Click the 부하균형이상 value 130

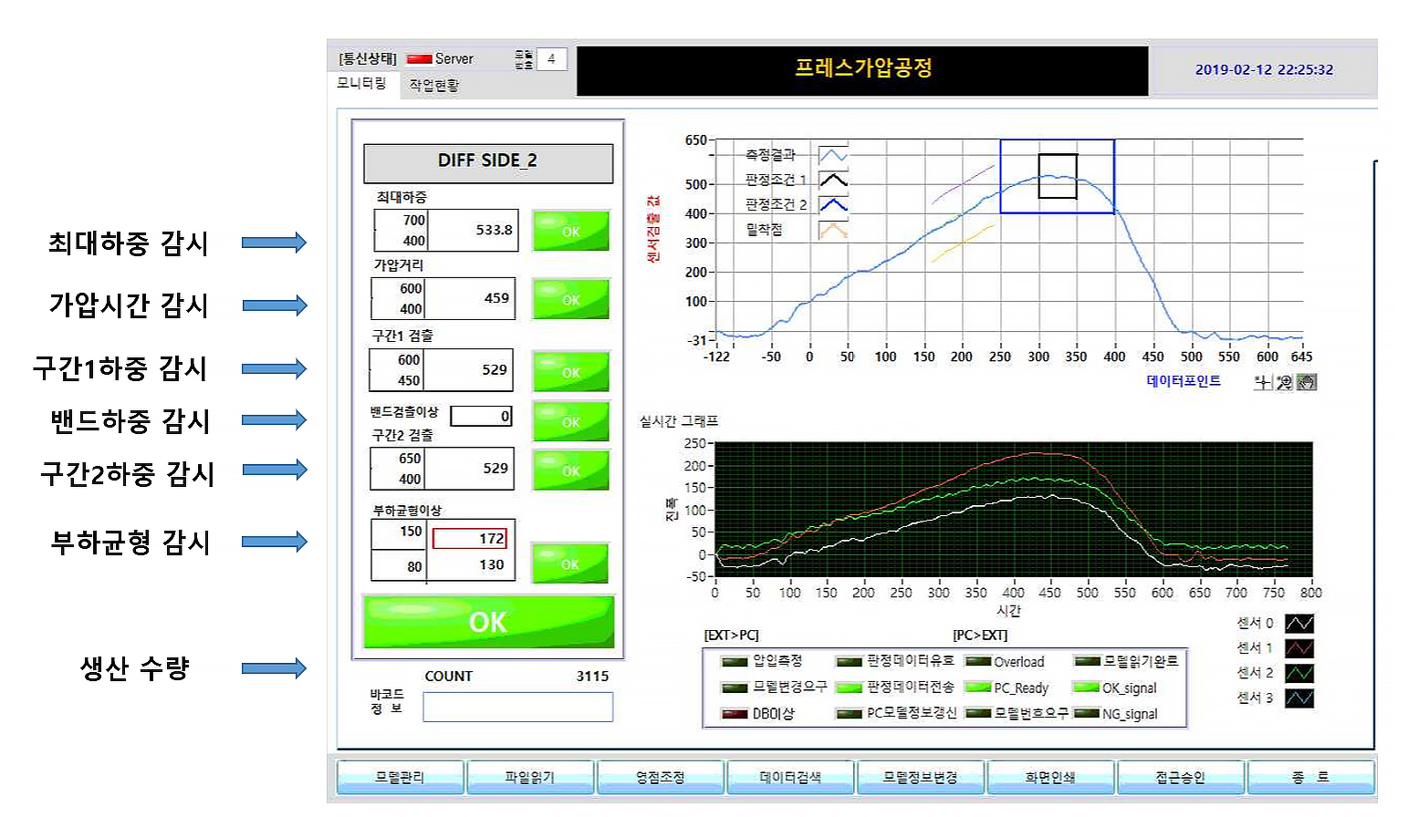492,565
